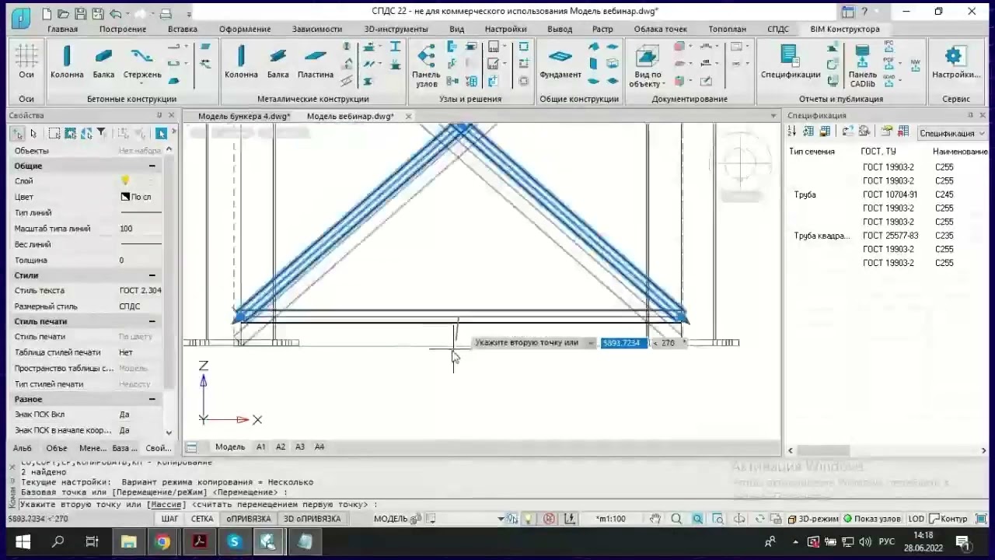Open File Explorer from taskbar
This screenshot has height=560, width=995.
pyautogui.click(x=128, y=542)
